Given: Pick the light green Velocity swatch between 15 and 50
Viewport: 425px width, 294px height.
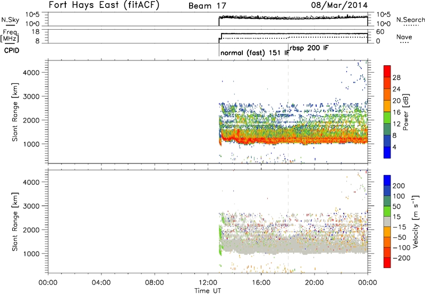Looking at the screenshot, I should (387, 211).
